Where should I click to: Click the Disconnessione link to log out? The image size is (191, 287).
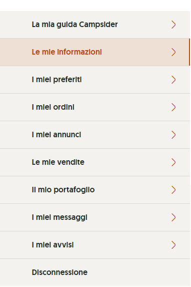pos(59,272)
